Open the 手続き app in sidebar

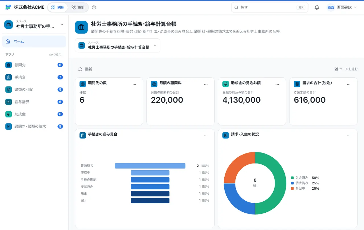pos(34,77)
